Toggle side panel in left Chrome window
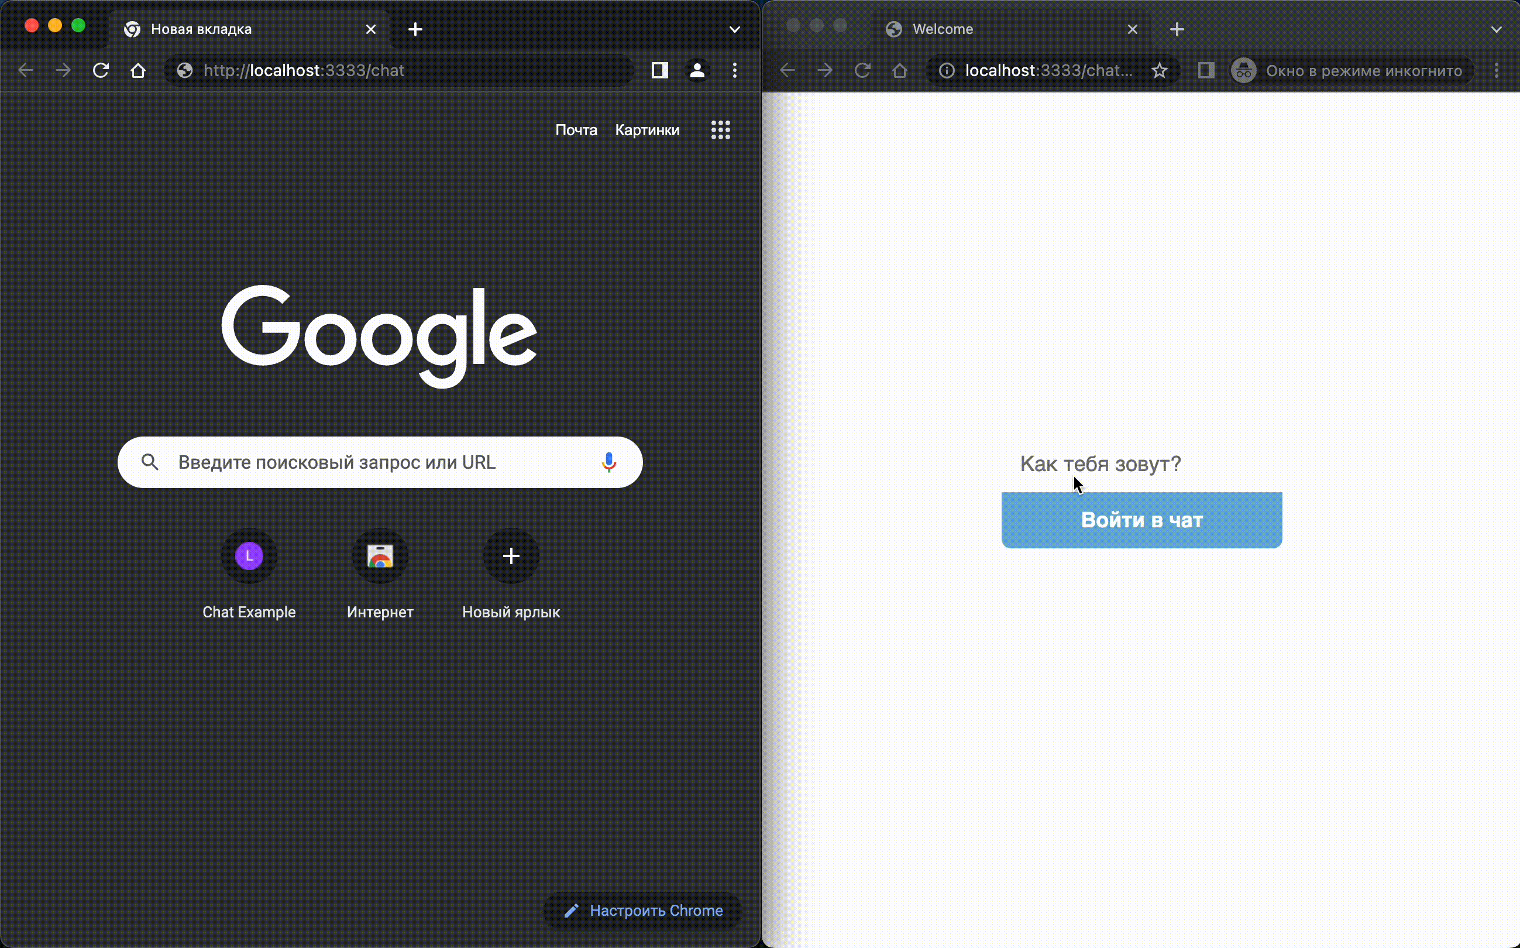The width and height of the screenshot is (1520, 948). (x=659, y=70)
